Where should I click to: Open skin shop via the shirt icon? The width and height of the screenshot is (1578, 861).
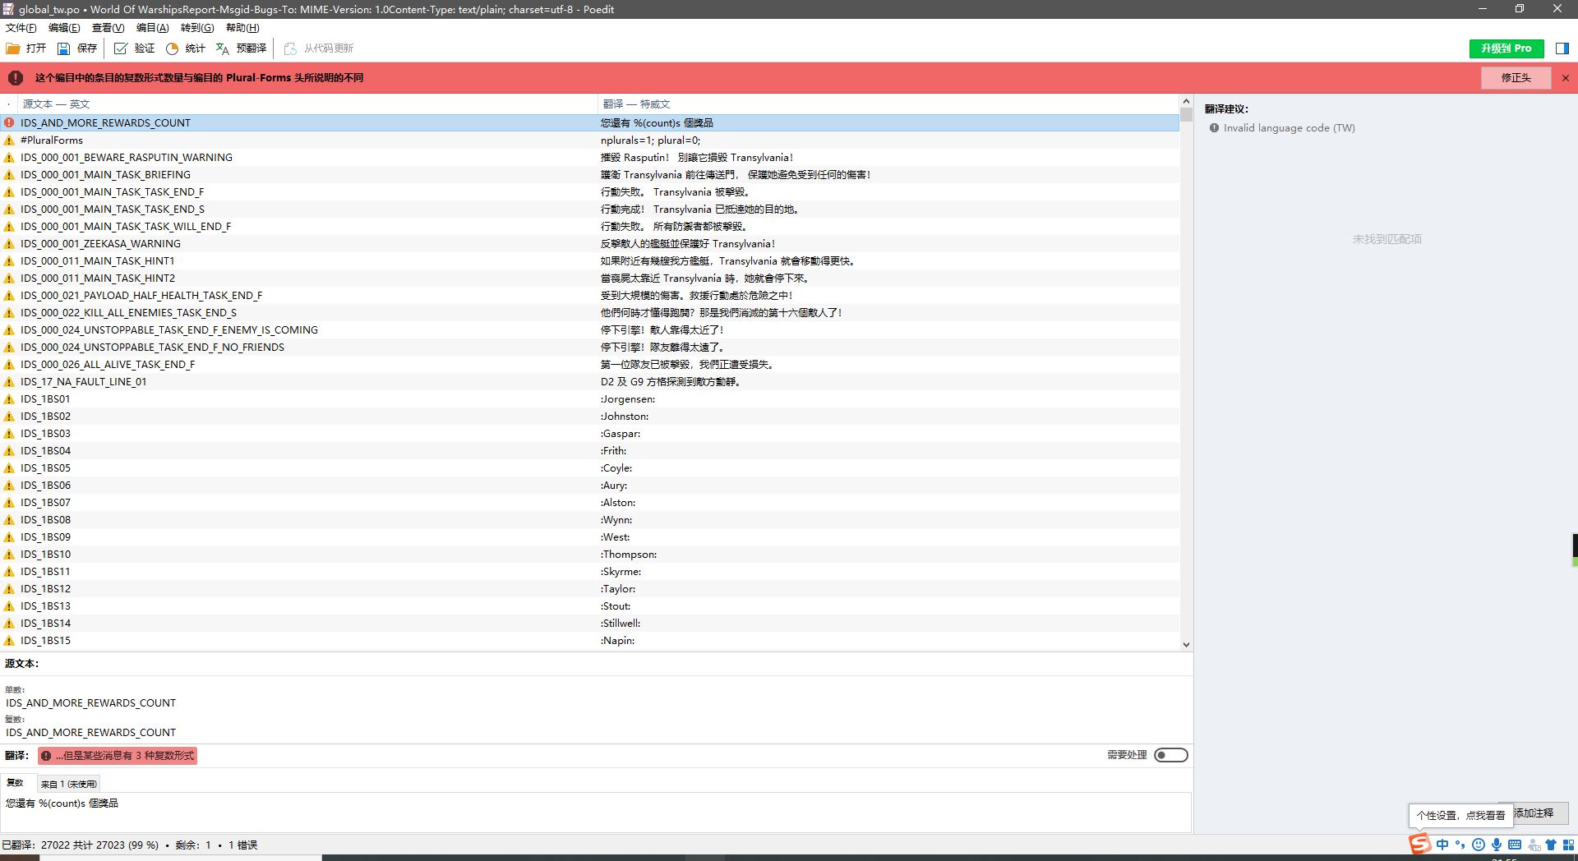(1551, 845)
